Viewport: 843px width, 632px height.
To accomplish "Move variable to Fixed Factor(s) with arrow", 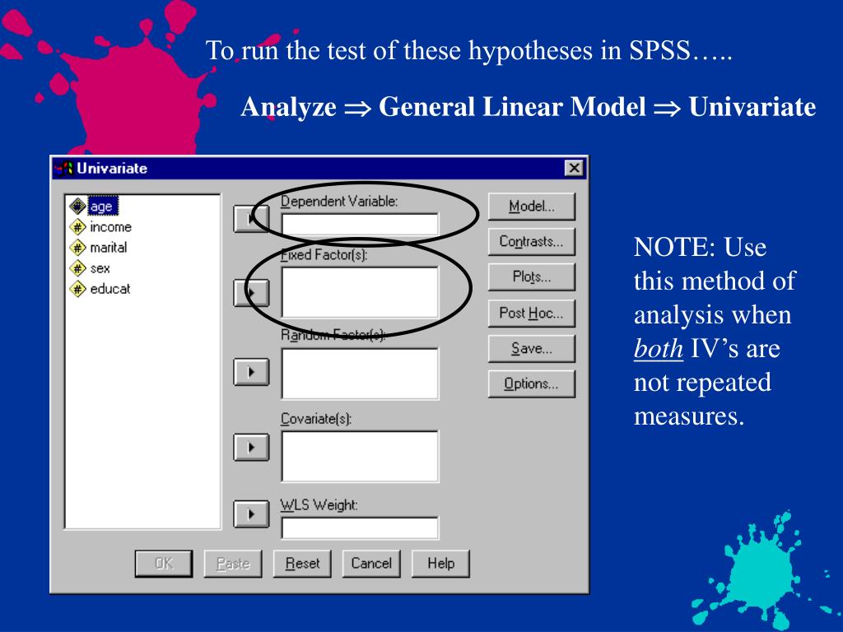I will click(251, 294).
